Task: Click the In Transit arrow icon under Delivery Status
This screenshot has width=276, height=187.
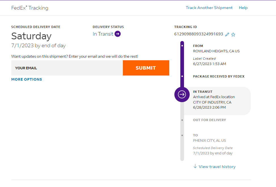Action: tap(118, 34)
